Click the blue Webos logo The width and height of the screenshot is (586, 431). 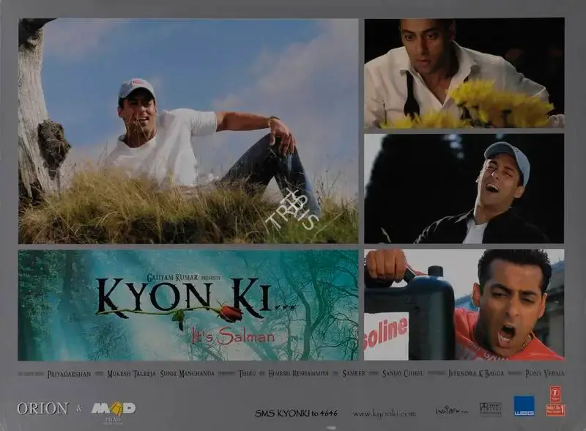524,406
